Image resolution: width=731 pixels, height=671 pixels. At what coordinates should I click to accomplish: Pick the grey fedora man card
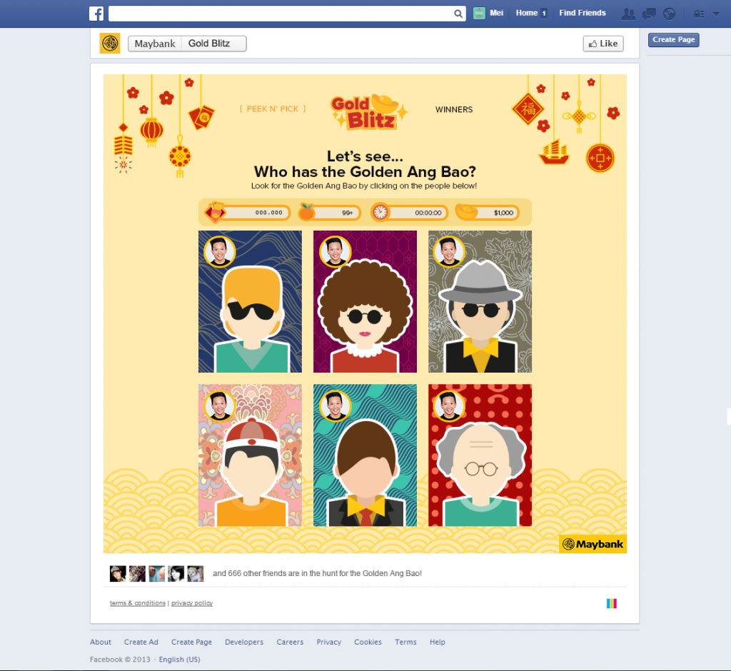(x=480, y=301)
